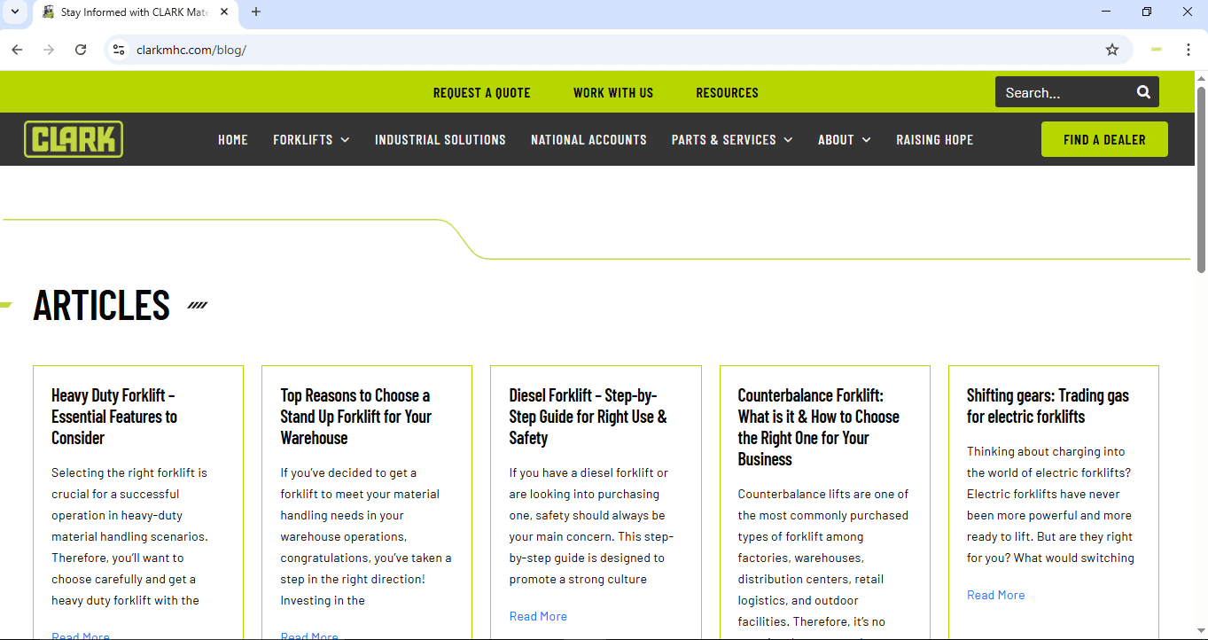Restore down the browser window

[x=1147, y=12]
